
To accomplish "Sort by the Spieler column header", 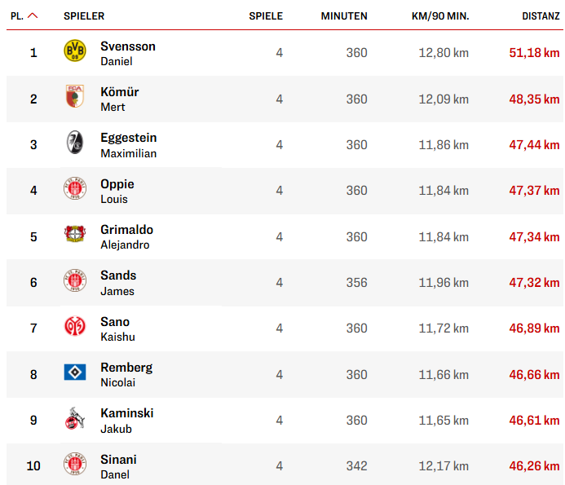I will 84,15.
